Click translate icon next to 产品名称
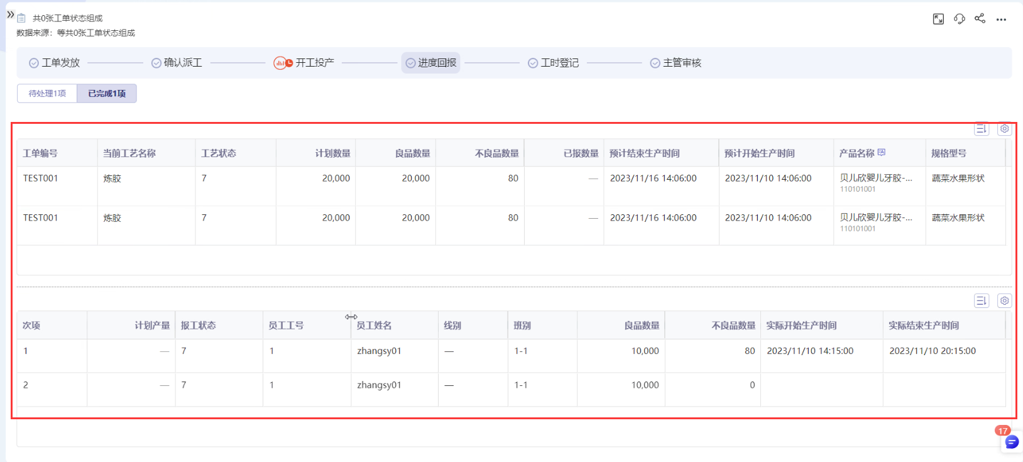The height and width of the screenshot is (462, 1023). point(882,152)
